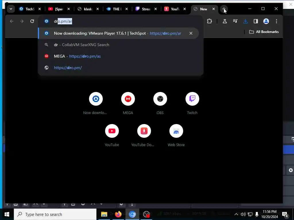This screenshot has height=220, width=294.
Task: Open OBS Studio from the taskbar
Action: coord(146,214)
